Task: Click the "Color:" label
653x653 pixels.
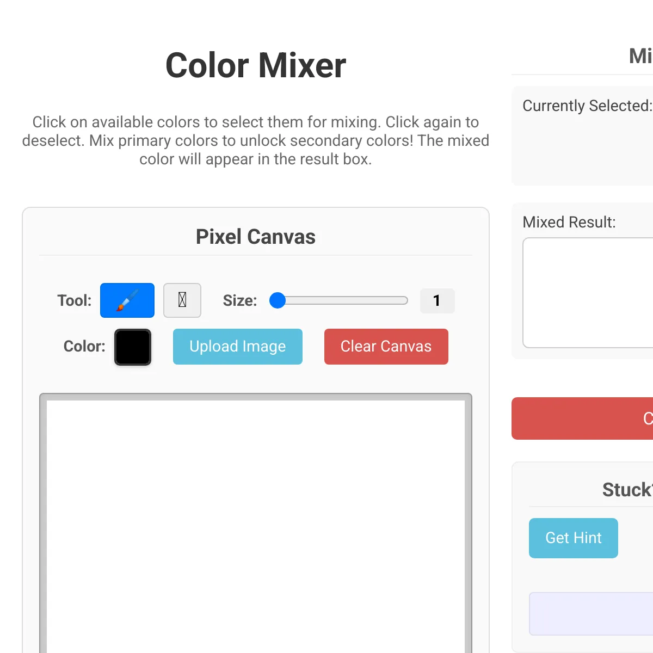Action: [84, 347]
